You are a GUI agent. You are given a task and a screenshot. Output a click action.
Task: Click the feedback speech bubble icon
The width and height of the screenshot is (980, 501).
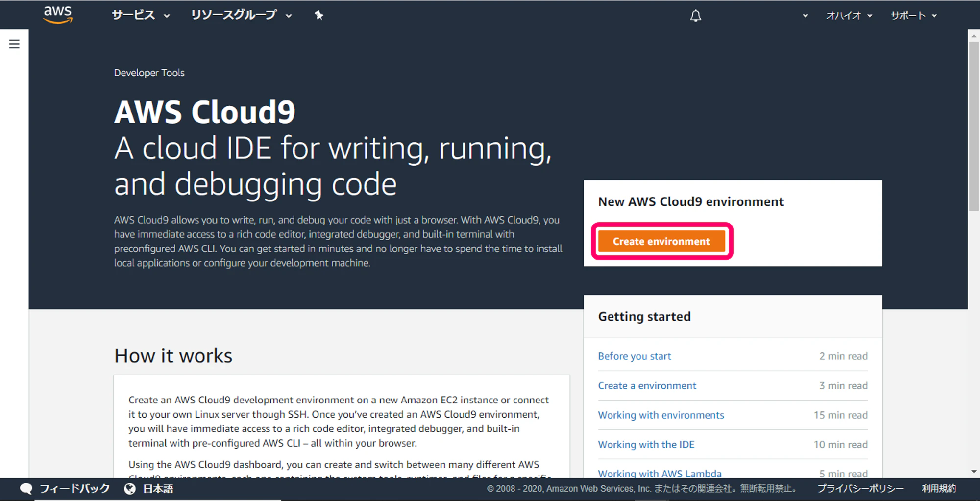[26, 489]
